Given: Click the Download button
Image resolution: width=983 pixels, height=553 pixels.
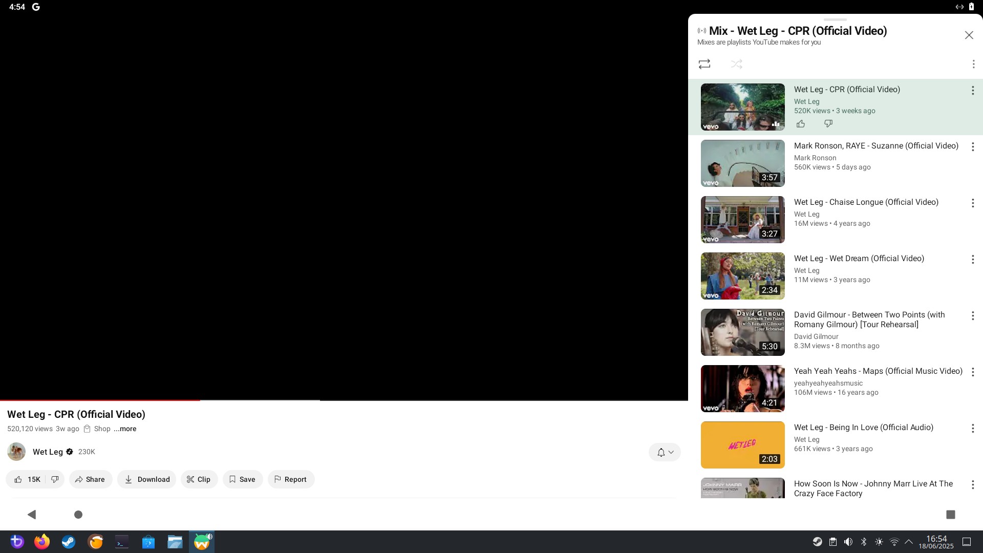Looking at the screenshot, I should (x=147, y=479).
